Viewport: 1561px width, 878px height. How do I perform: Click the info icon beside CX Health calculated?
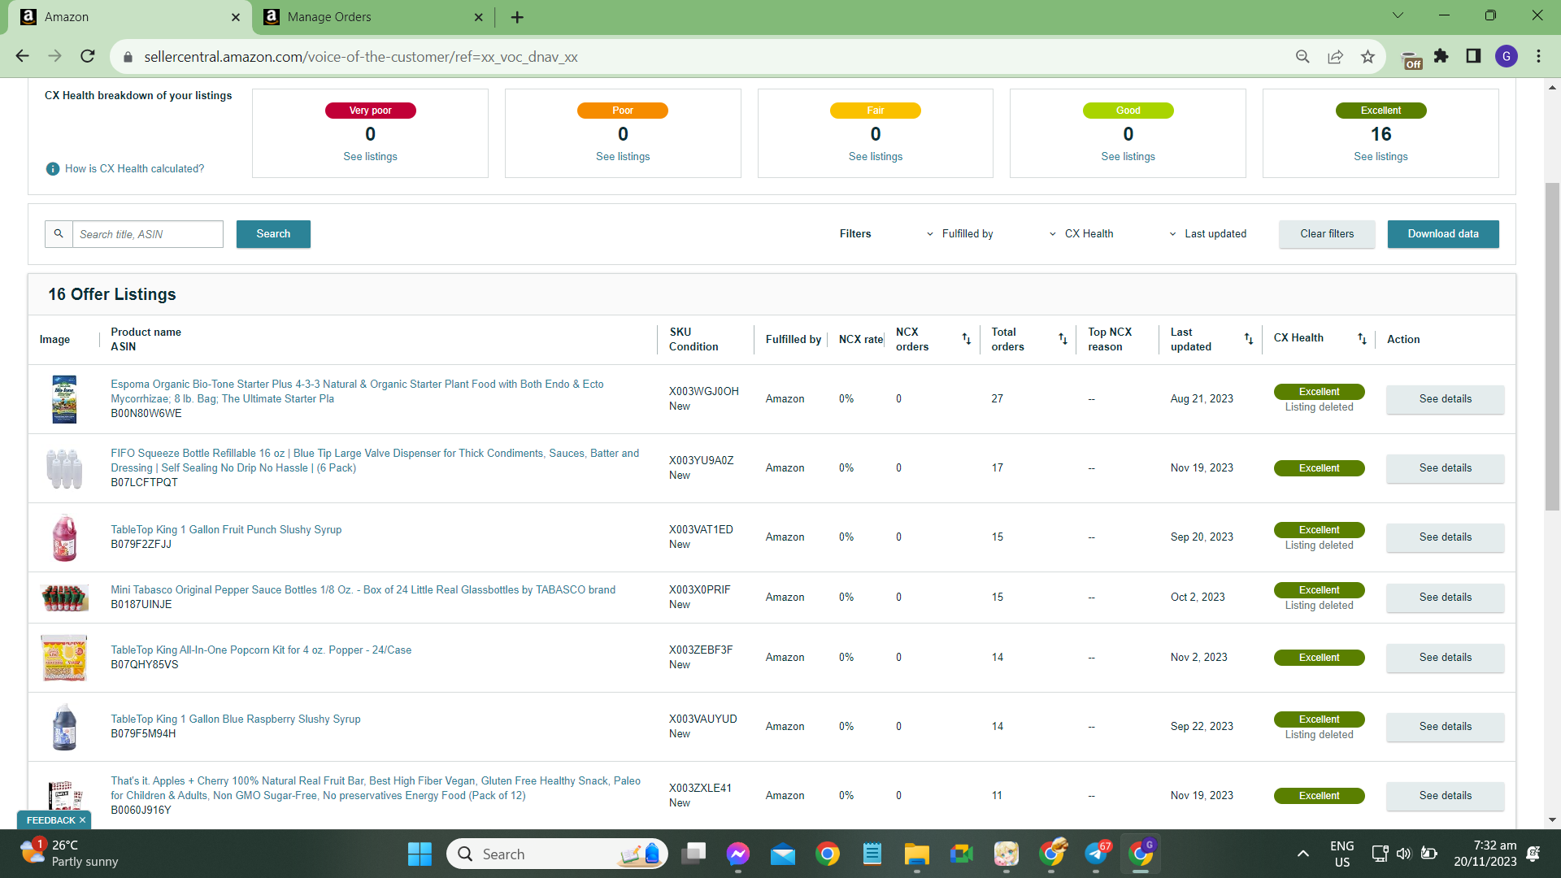[x=53, y=169]
